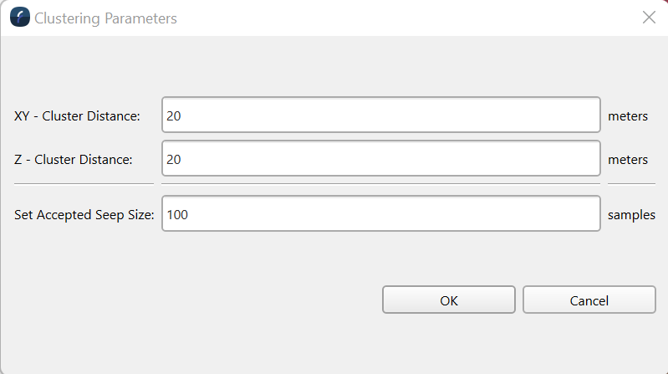
Task: Focus the Set Accepted Seep Size field
Action: (x=381, y=214)
